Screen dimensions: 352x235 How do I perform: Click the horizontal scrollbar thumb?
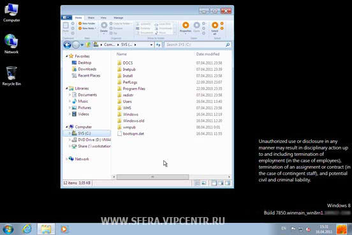pyautogui.click(x=152, y=177)
